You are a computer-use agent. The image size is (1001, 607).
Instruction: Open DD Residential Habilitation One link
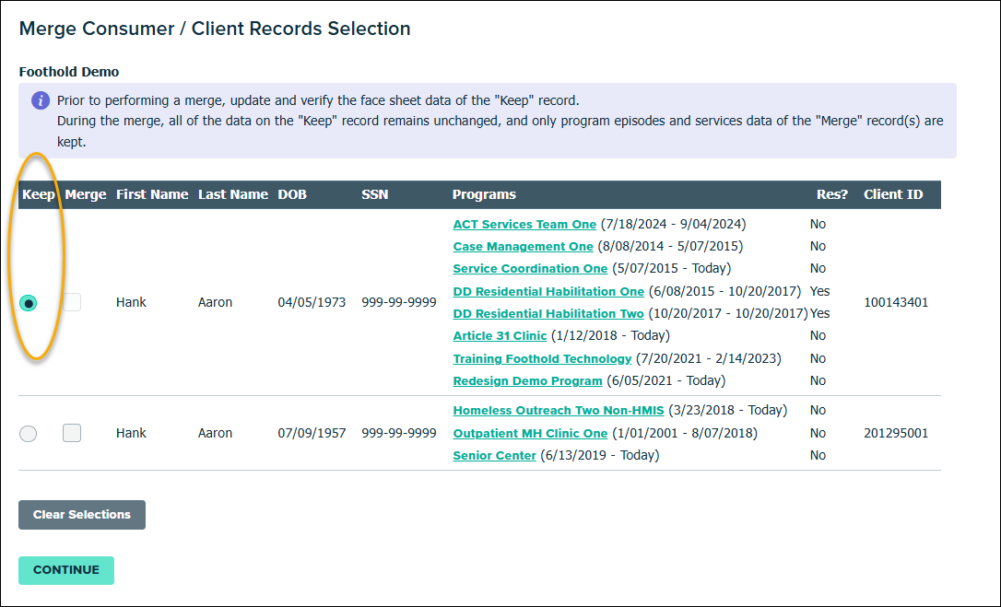point(548,291)
